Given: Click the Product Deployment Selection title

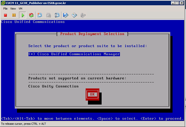Looking at the screenshot, I should tap(92, 34).
